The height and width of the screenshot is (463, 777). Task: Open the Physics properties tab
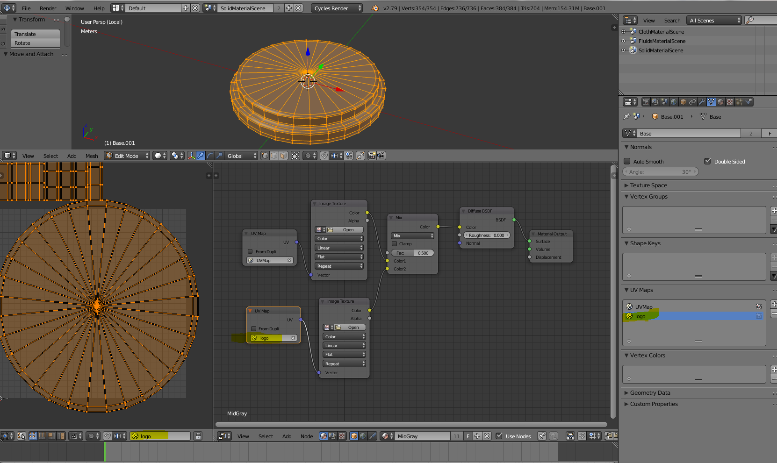pos(748,102)
